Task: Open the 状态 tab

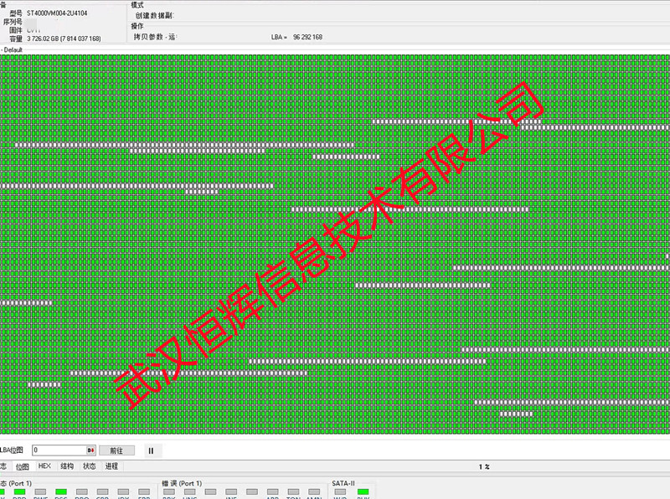Action: click(90, 466)
